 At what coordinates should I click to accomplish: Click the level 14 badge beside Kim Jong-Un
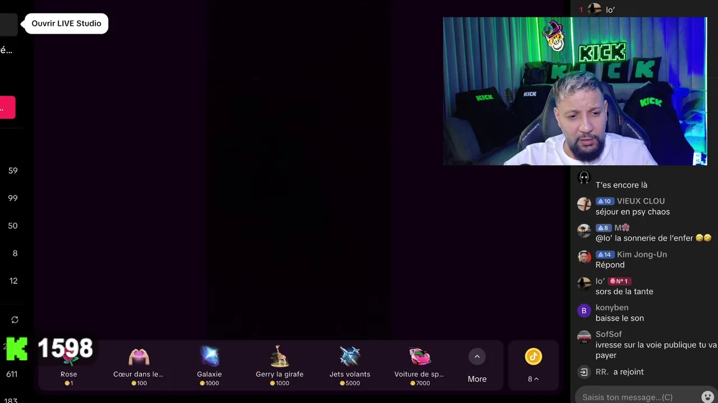point(605,254)
